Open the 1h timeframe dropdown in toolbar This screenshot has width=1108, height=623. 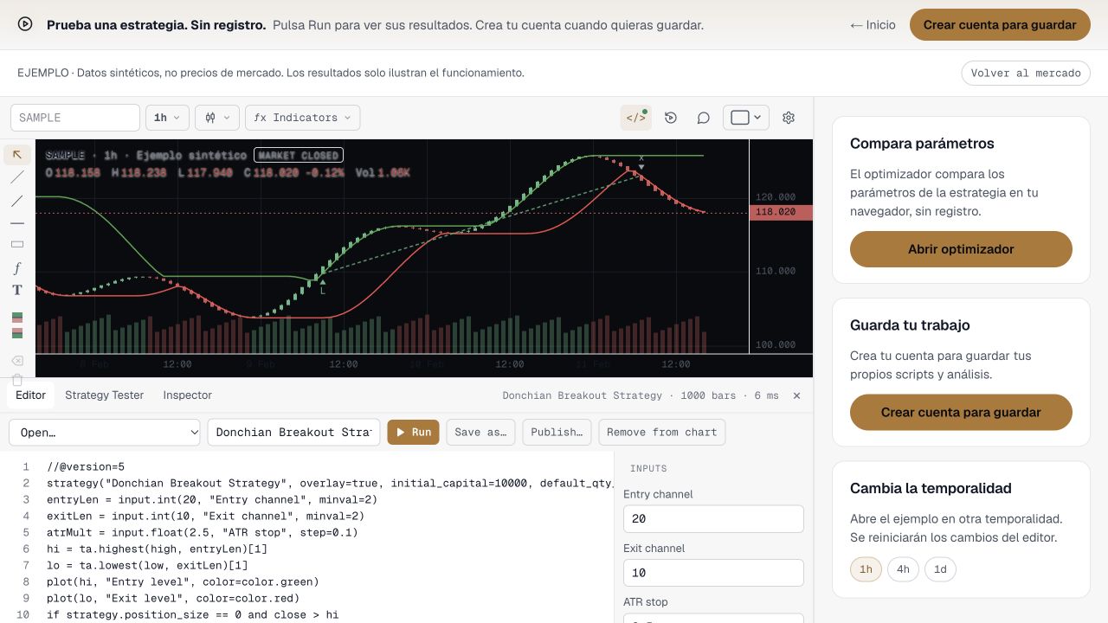167,118
